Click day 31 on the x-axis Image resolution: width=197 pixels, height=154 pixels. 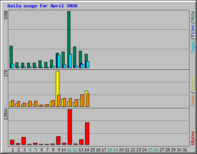coord(185,150)
